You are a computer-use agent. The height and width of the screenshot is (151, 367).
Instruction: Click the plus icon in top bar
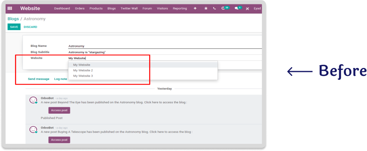pyautogui.click(x=195, y=8)
